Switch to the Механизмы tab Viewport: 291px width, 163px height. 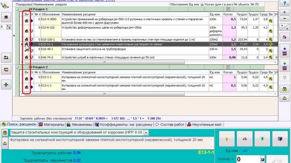[80, 125]
